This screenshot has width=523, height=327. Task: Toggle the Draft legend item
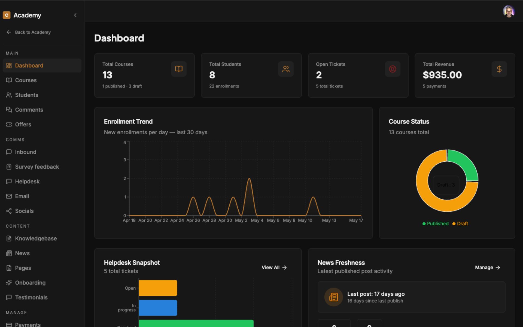pyautogui.click(x=460, y=224)
